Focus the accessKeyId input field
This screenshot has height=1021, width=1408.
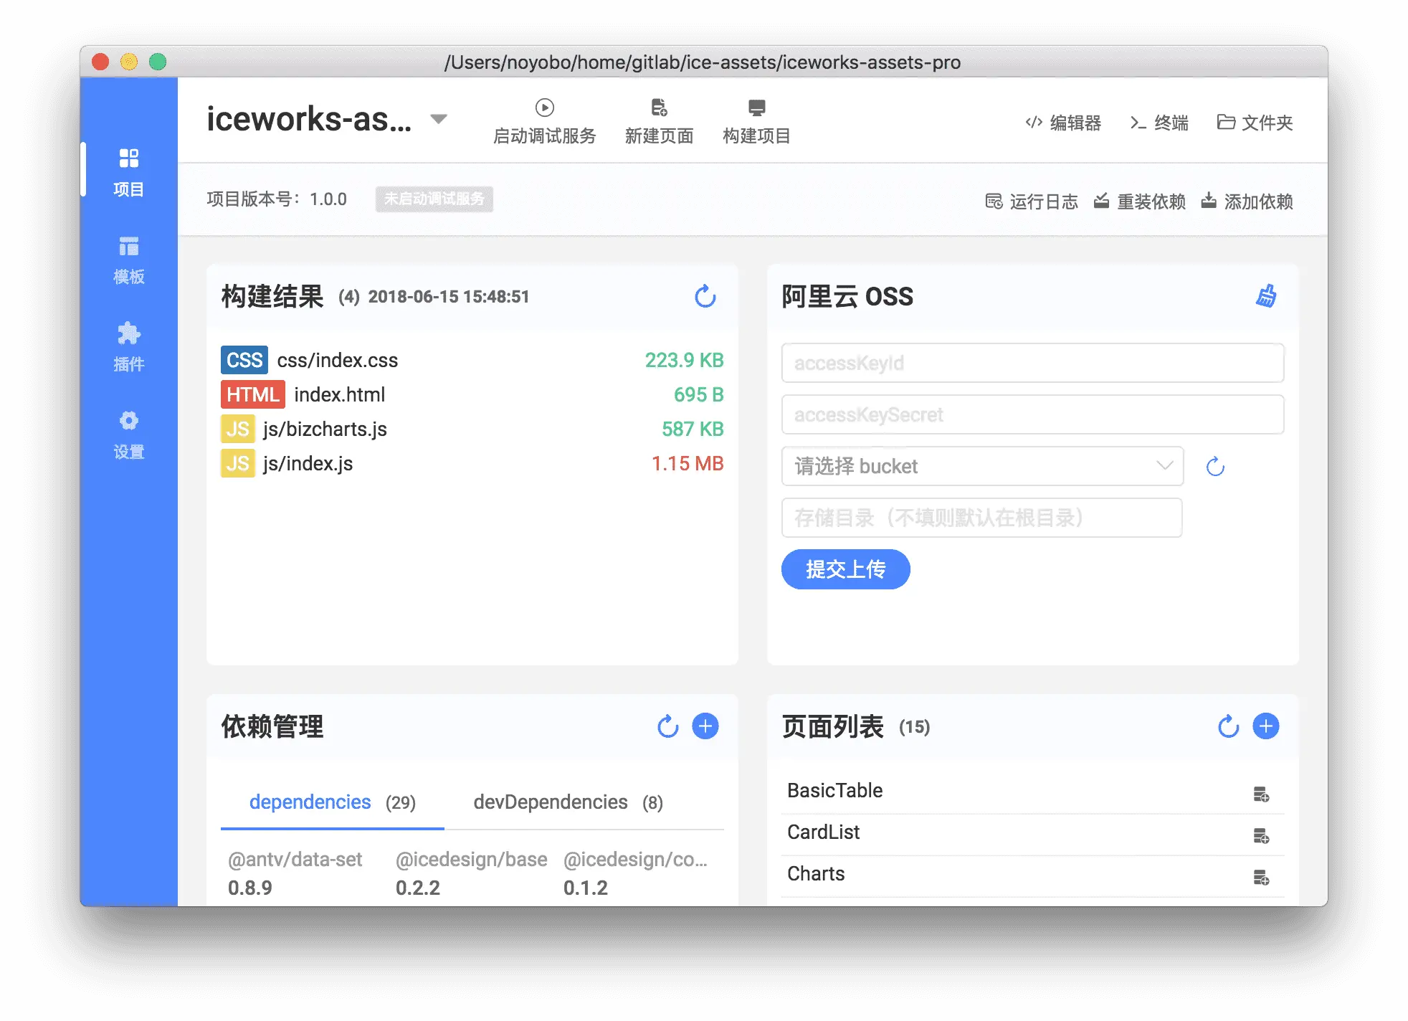(1032, 363)
